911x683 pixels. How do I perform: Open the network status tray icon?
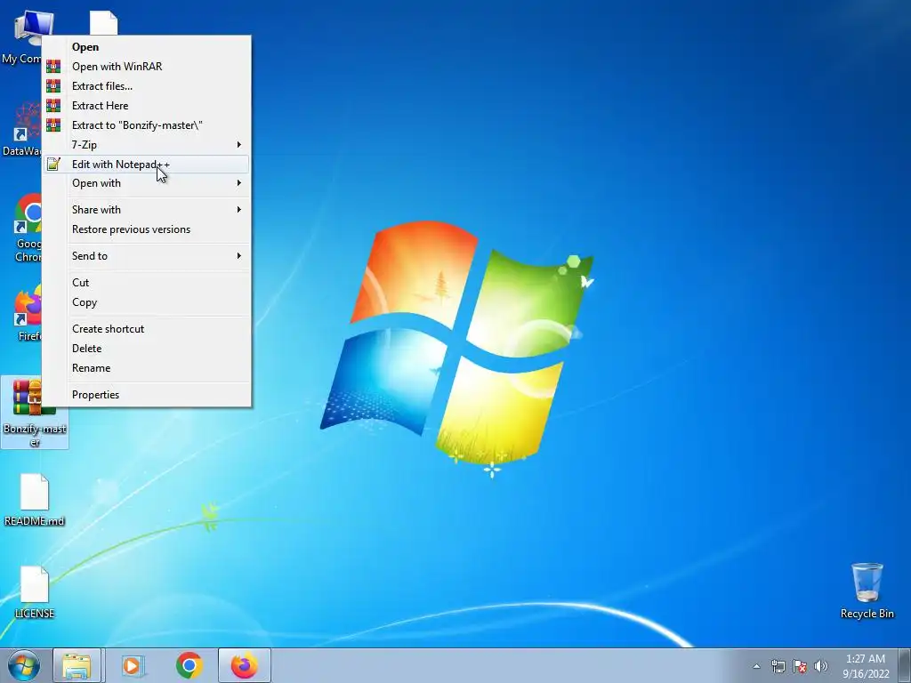click(778, 666)
